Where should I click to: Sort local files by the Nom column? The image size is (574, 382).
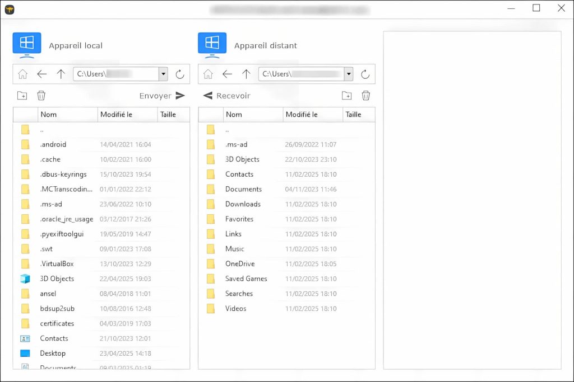point(47,114)
